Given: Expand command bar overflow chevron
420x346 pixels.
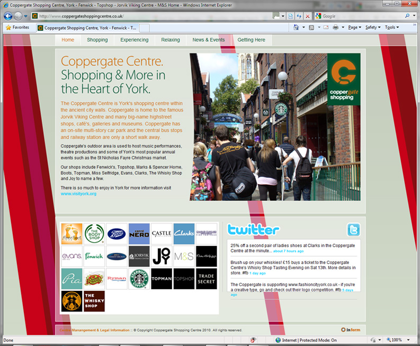Looking at the screenshot, I should click(x=415, y=25).
